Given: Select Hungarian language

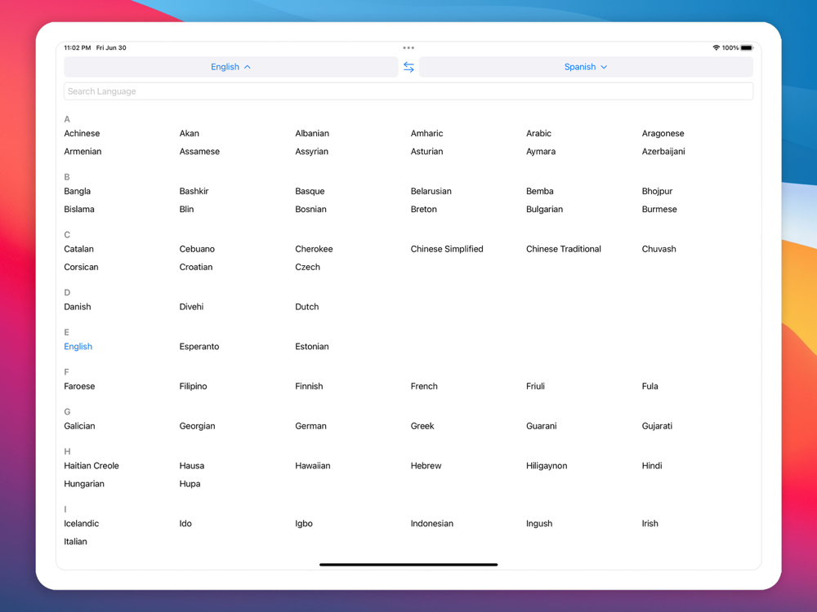Looking at the screenshot, I should click(x=84, y=483).
